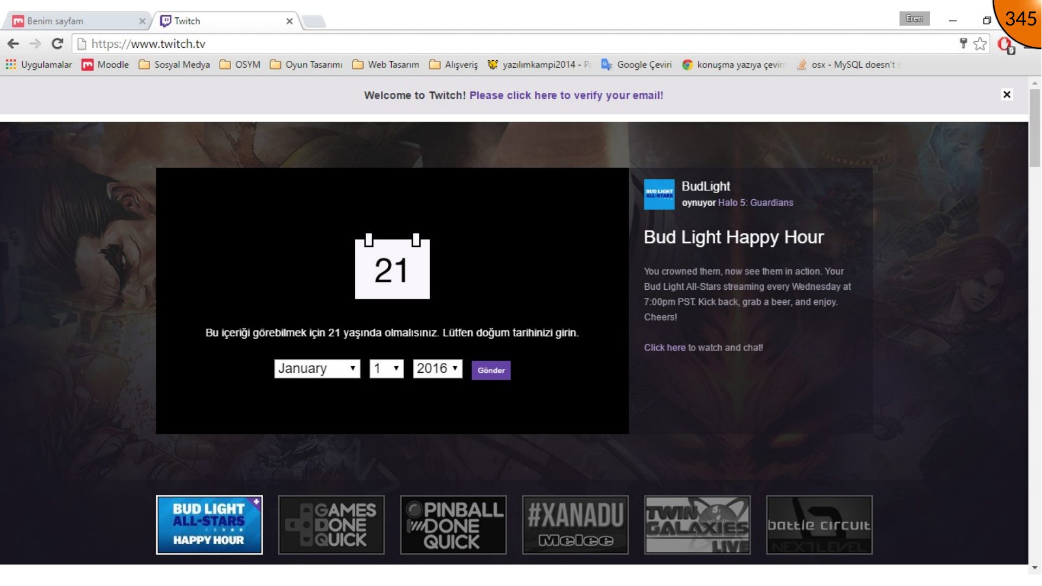Open Google Çeviri bookmark

point(636,65)
